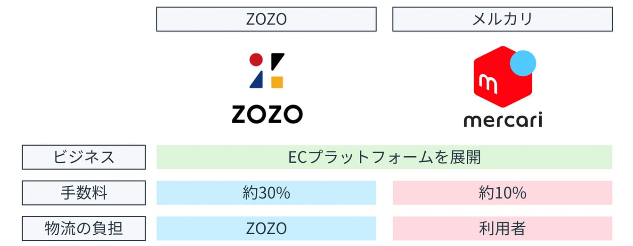The image size is (633, 246).
Task: Click the blue 約30% fee cell
Action: point(266,193)
